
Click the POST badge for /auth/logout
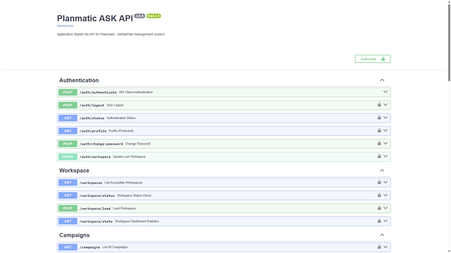(x=68, y=105)
